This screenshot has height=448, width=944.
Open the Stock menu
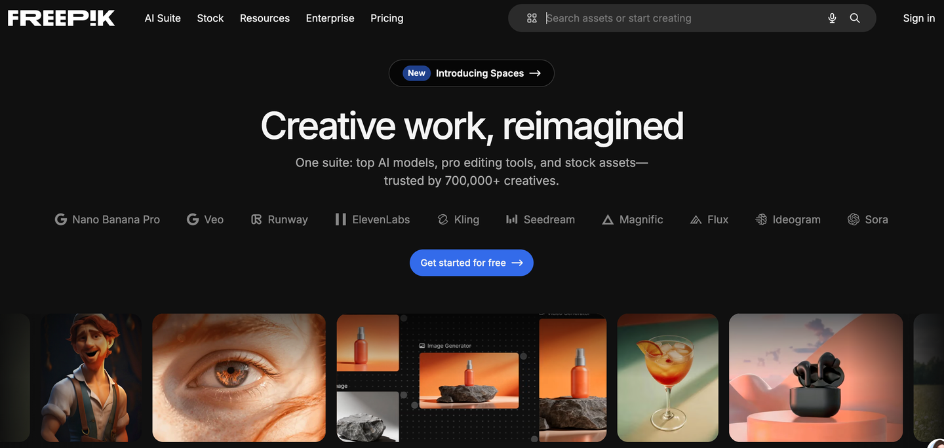(x=210, y=18)
